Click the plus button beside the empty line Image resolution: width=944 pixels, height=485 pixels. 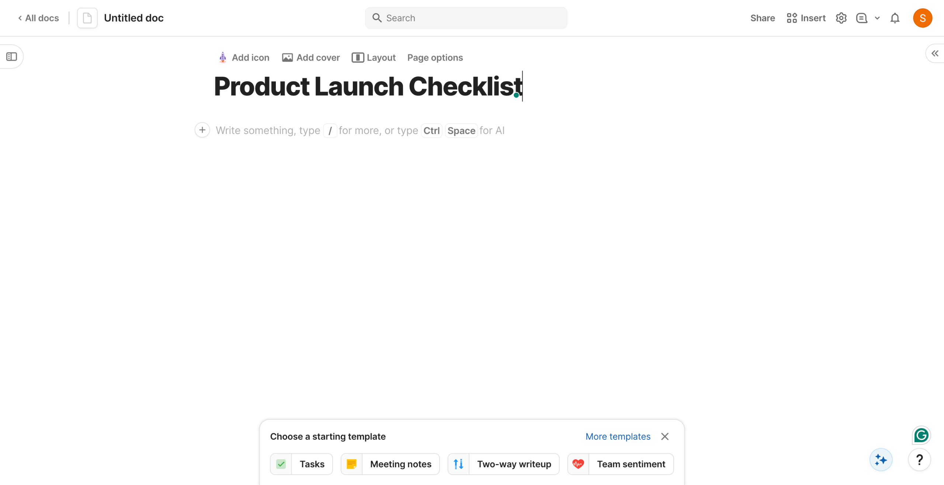point(202,130)
